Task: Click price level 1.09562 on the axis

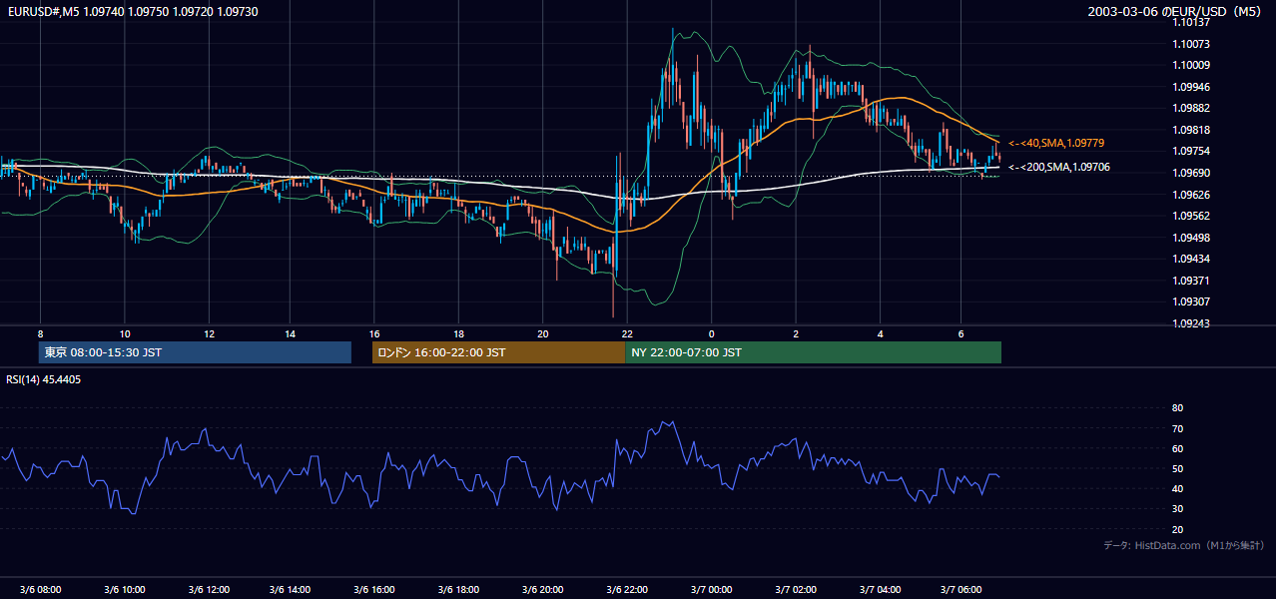Action: pos(1192,216)
